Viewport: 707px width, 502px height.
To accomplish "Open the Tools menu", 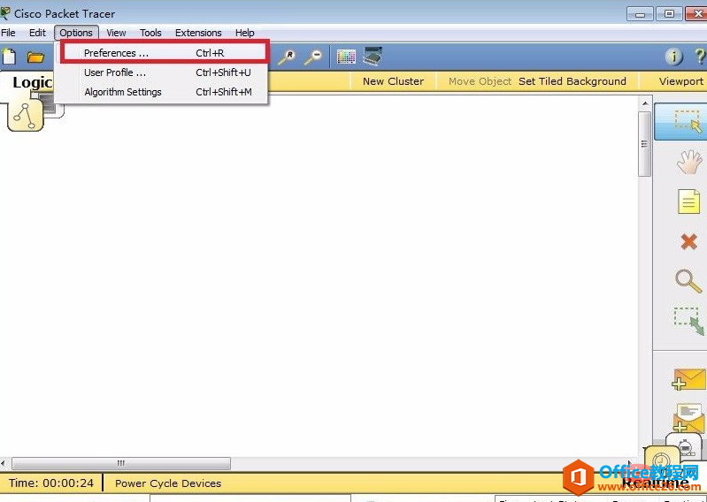I will 150,33.
